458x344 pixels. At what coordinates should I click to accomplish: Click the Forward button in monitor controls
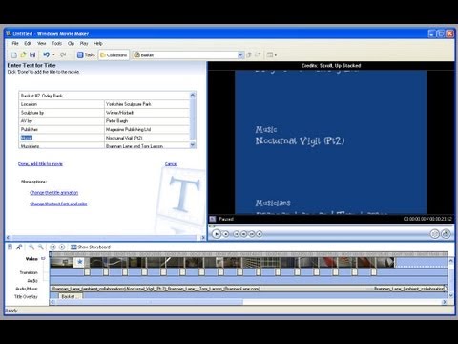[x=260, y=234]
